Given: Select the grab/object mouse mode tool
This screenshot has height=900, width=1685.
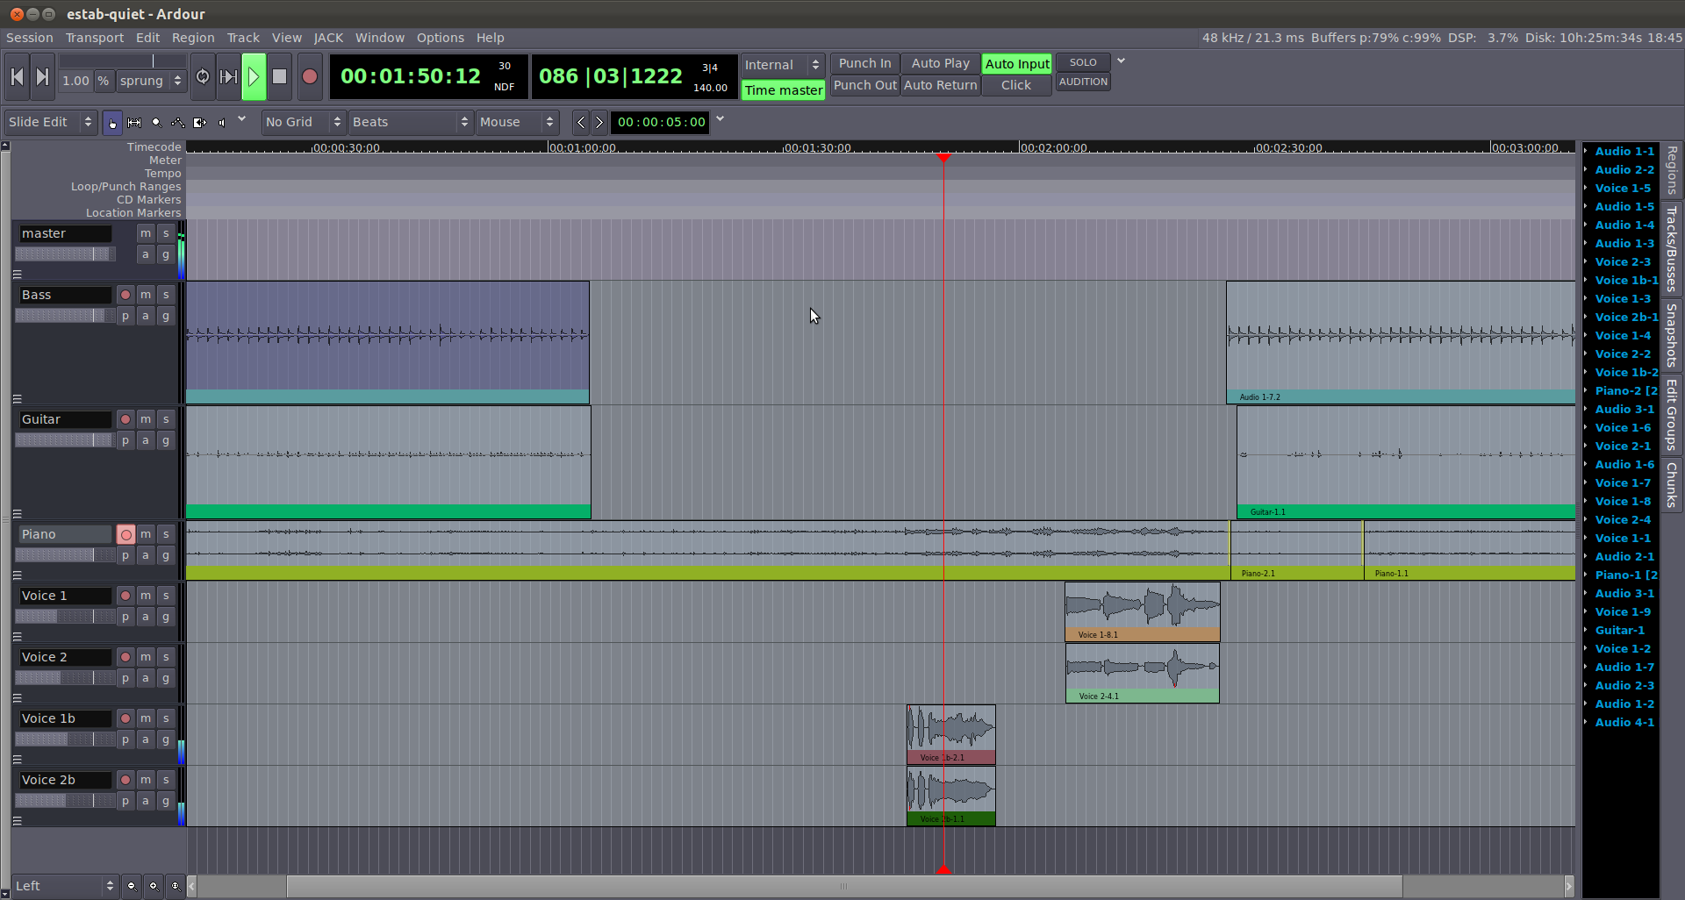Looking at the screenshot, I should pos(112,123).
